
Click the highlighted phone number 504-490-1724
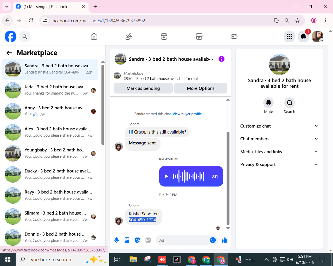click(142, 220)
